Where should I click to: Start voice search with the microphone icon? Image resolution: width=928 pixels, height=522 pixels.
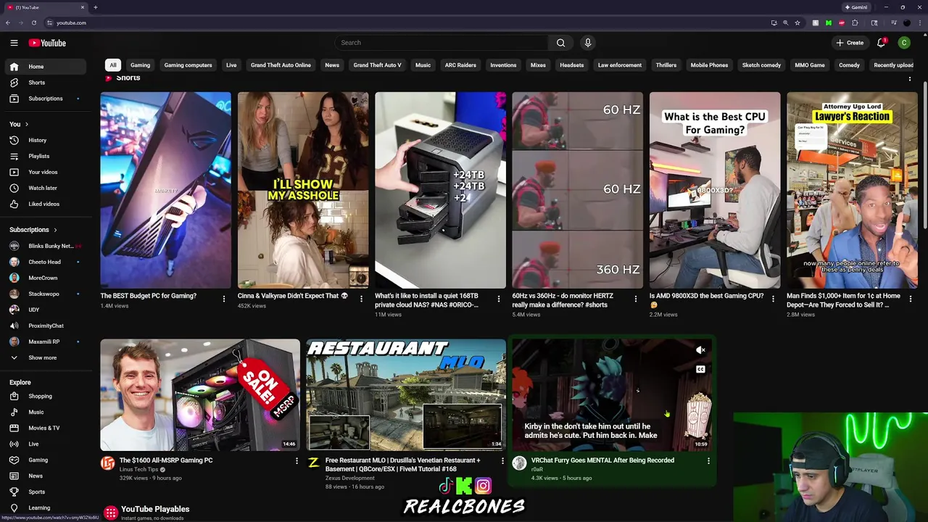(x=588, y=43)
